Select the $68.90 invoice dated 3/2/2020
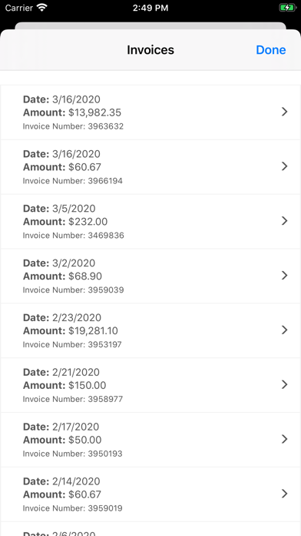This screenshot has width=301, height=536. (x=150, y=276)
